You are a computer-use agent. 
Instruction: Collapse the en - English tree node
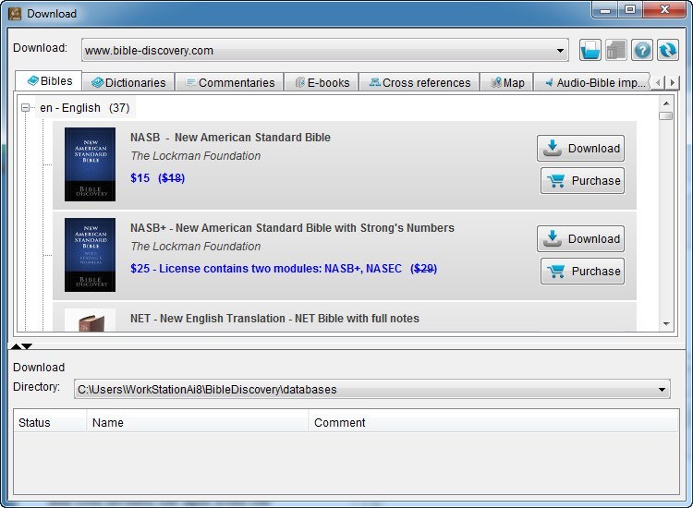pos(25,107)
